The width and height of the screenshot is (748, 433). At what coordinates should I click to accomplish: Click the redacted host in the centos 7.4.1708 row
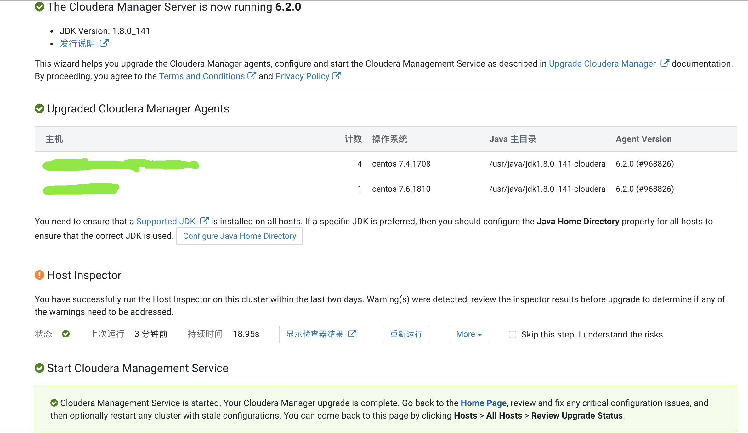121,165
